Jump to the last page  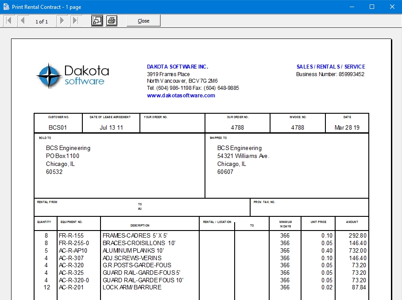[x=75, y=20]
